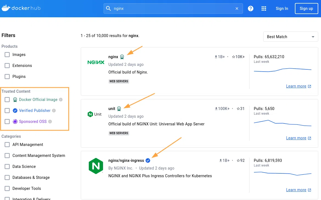Click info icon beside Verified Publisher filter
Image resolution: width=321 pixels, height=200 pixels.
tap(54, 111)
